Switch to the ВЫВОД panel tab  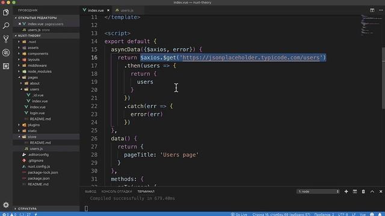tap(91, 191)
